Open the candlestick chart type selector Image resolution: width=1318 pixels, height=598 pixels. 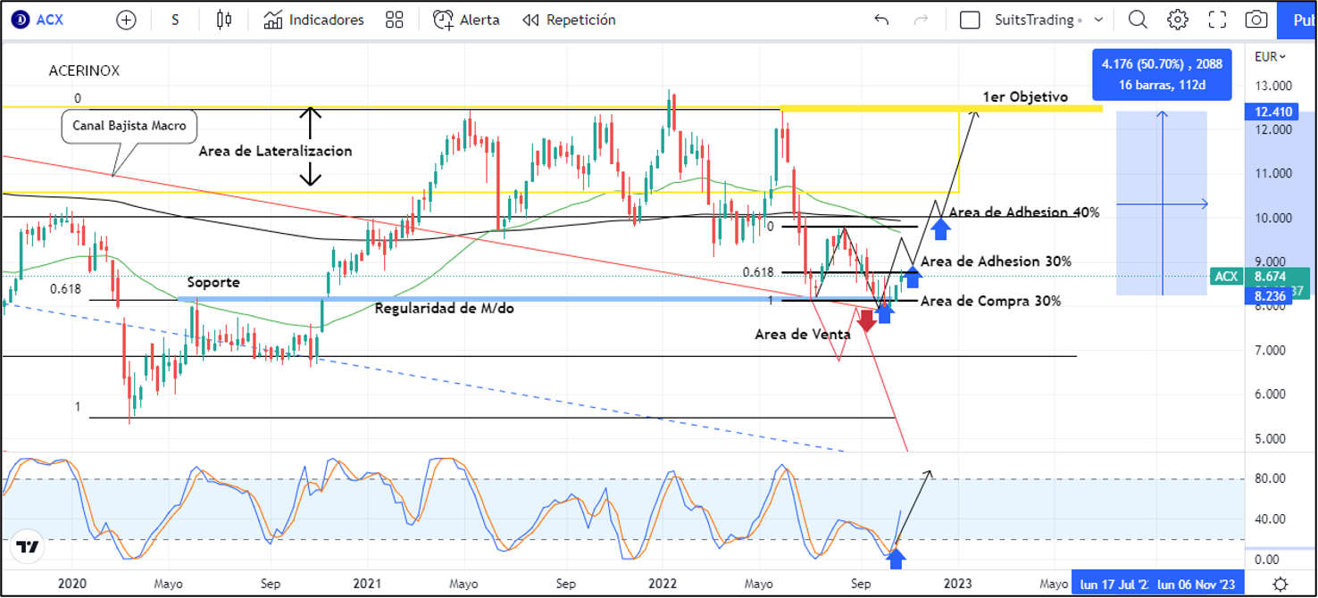pos(224,20)
